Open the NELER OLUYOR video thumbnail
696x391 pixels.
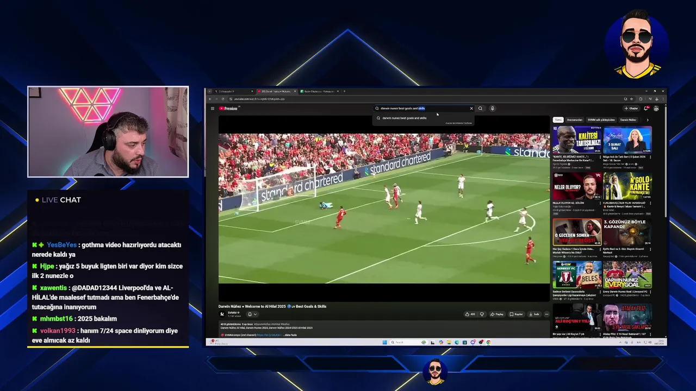577,186
